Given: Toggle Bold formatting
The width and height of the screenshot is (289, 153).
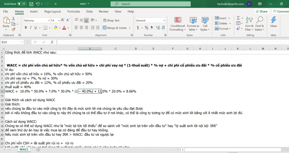Looking at the screenshot, I should point(25,28).
